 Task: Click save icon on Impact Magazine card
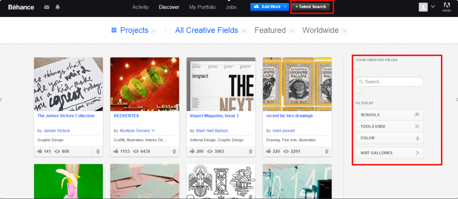(x=250, y=152)
